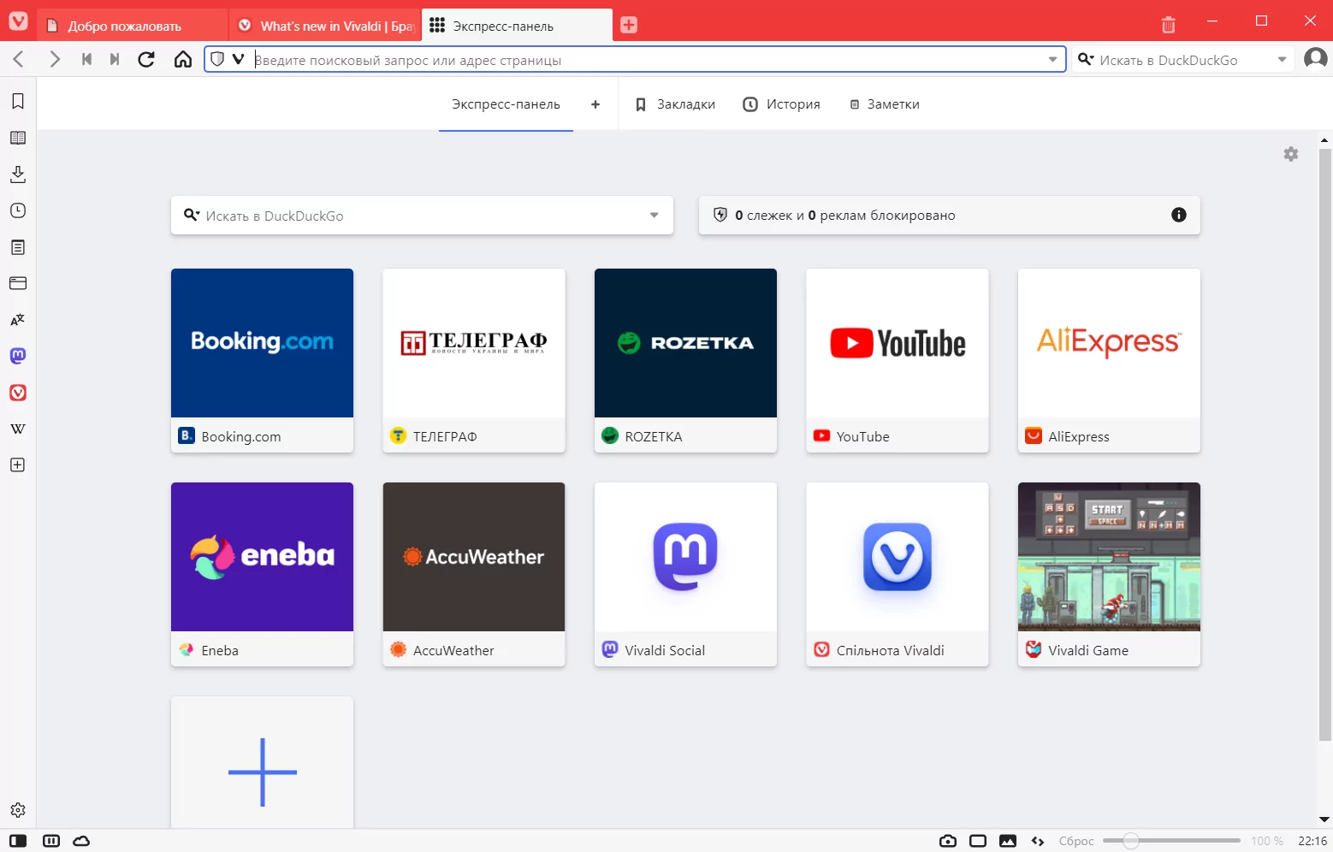The width and height of the screenshot is (1333, 852).
Task: Open a new tab with the plus button
Action: pyautogui.click(x=629, y=25)
